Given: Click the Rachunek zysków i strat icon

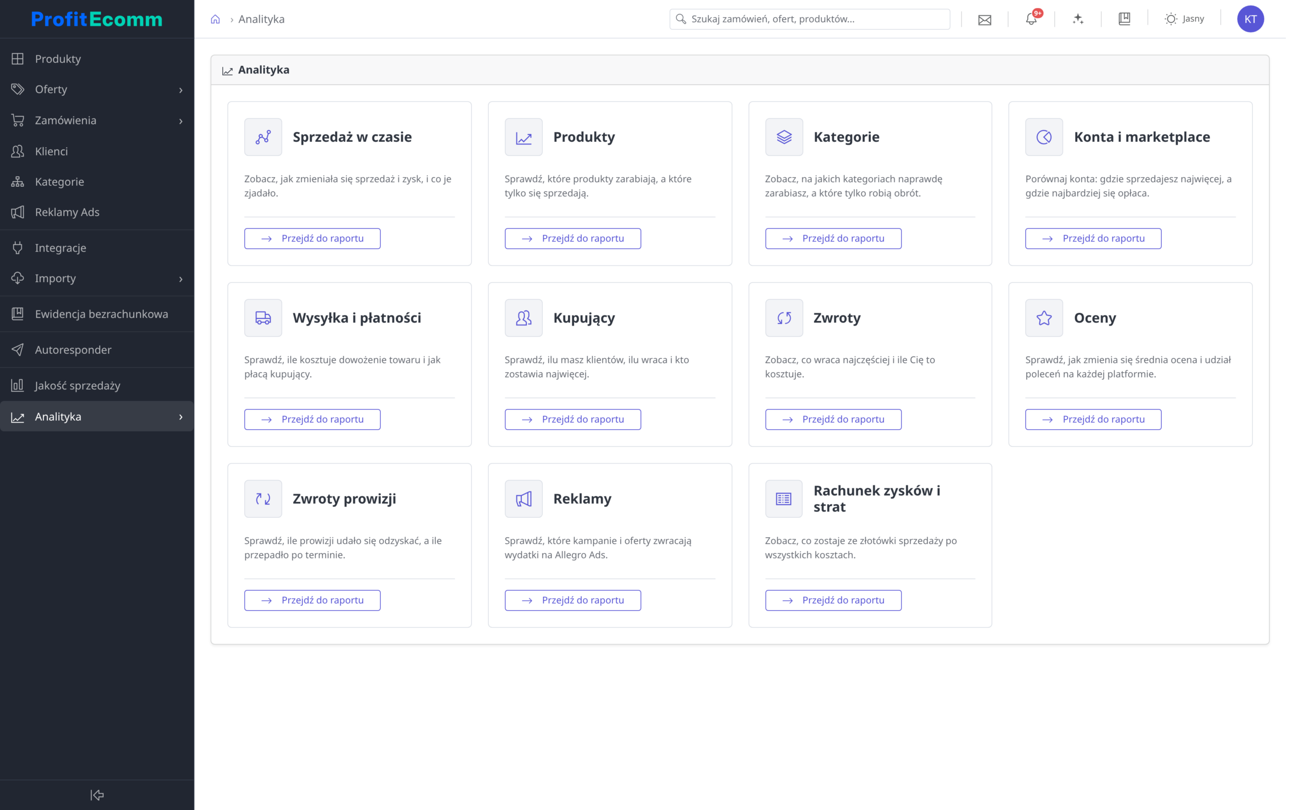Looking at the screenshot, I should pyautogui.click(x=784, y=499).
